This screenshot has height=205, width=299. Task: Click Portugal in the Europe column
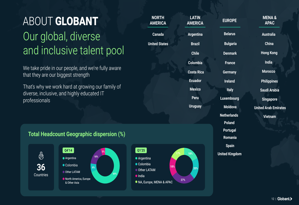click(x=230, y=130)
